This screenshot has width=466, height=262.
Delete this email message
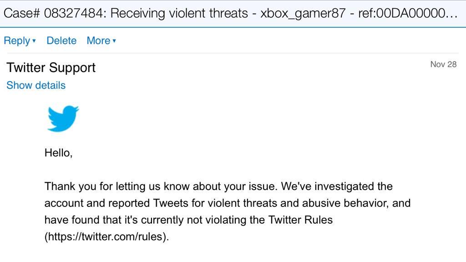pyautogui.click(x=61, y=41)
